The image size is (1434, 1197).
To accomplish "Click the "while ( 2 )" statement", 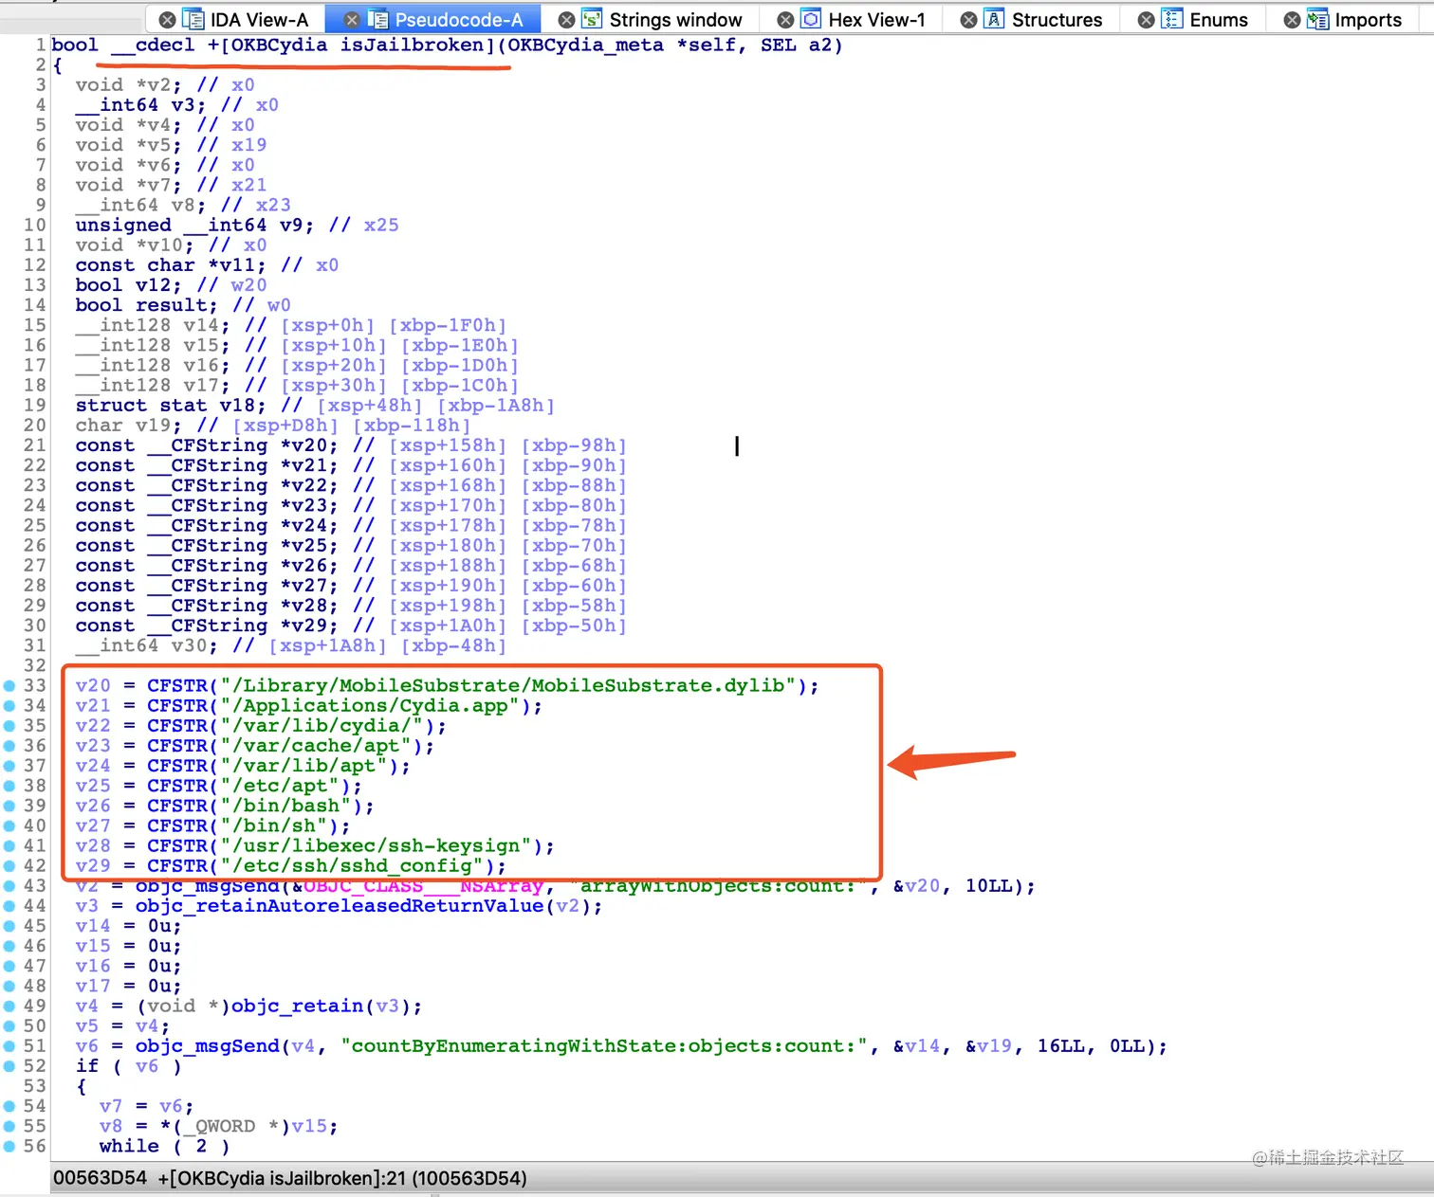I will 165,1146.
